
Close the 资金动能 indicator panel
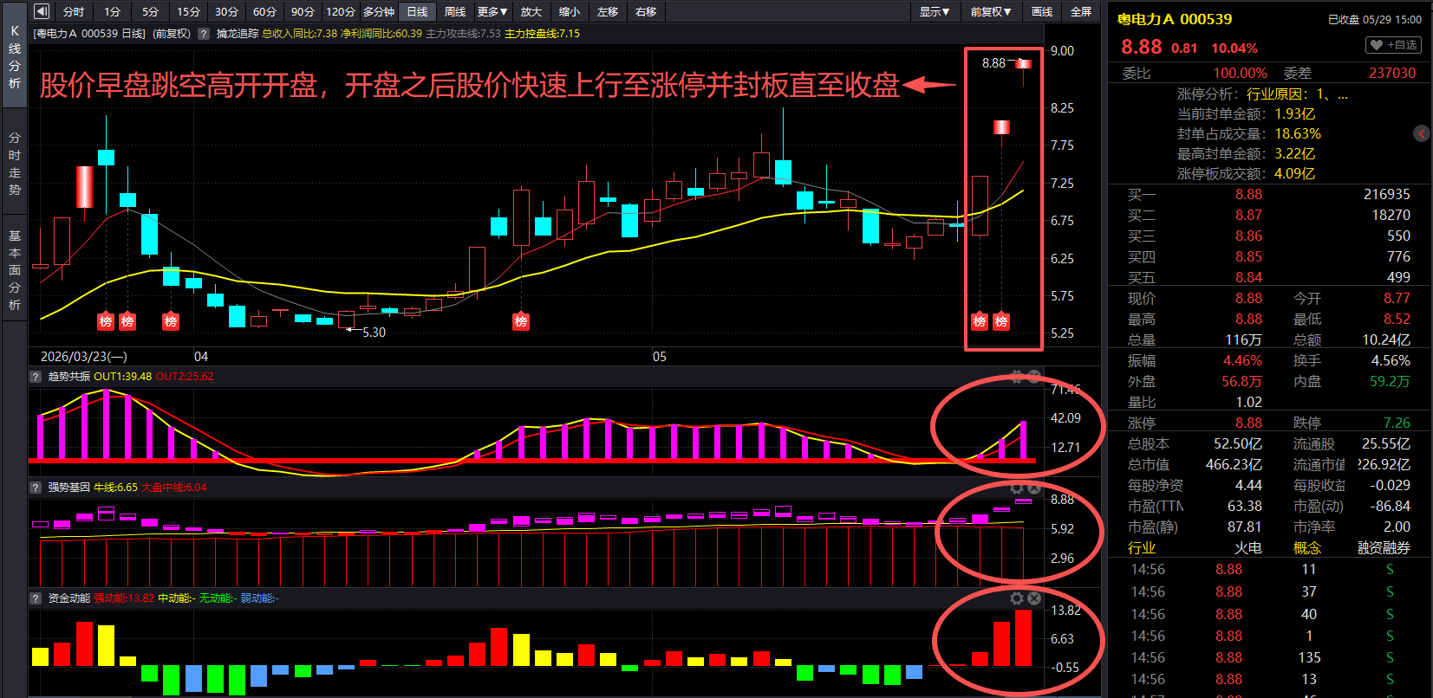[1034, 598]
